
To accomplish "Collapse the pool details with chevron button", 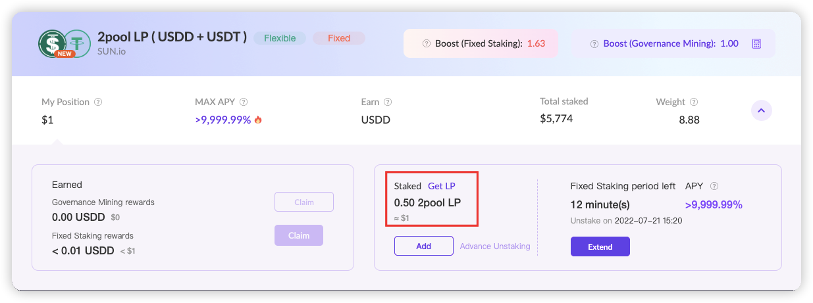I will tap(761, 110).
